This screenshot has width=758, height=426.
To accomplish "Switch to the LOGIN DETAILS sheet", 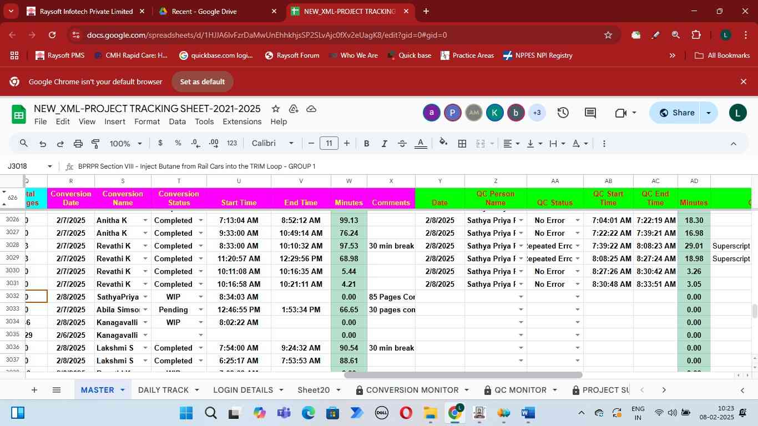I will point(243,390).
